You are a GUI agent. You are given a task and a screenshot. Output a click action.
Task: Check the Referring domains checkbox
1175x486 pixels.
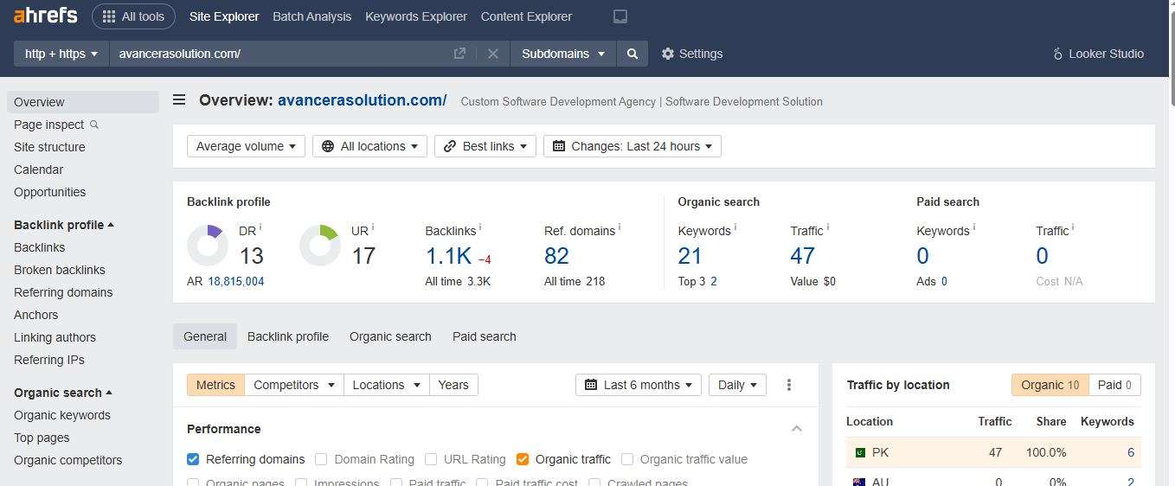tap(193, 459)
